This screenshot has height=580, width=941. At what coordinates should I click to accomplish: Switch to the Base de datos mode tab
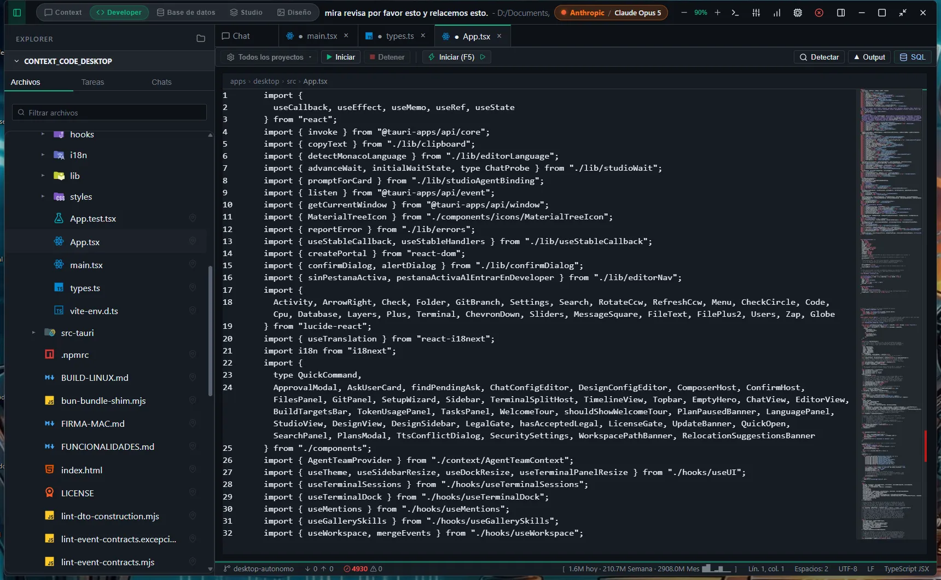(186, 13)
